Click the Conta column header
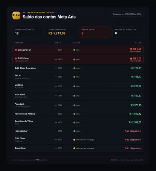 pyautogui.click(x=58, y=43)
